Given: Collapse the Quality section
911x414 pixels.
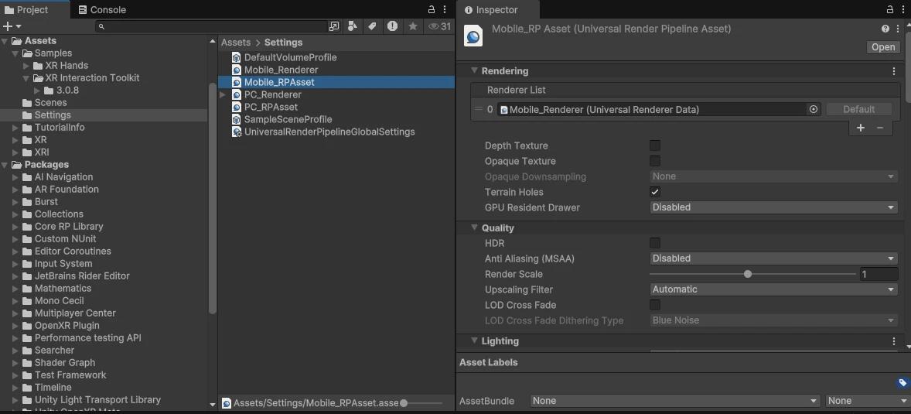Looking at the screenshot, I should click(474, 228).
